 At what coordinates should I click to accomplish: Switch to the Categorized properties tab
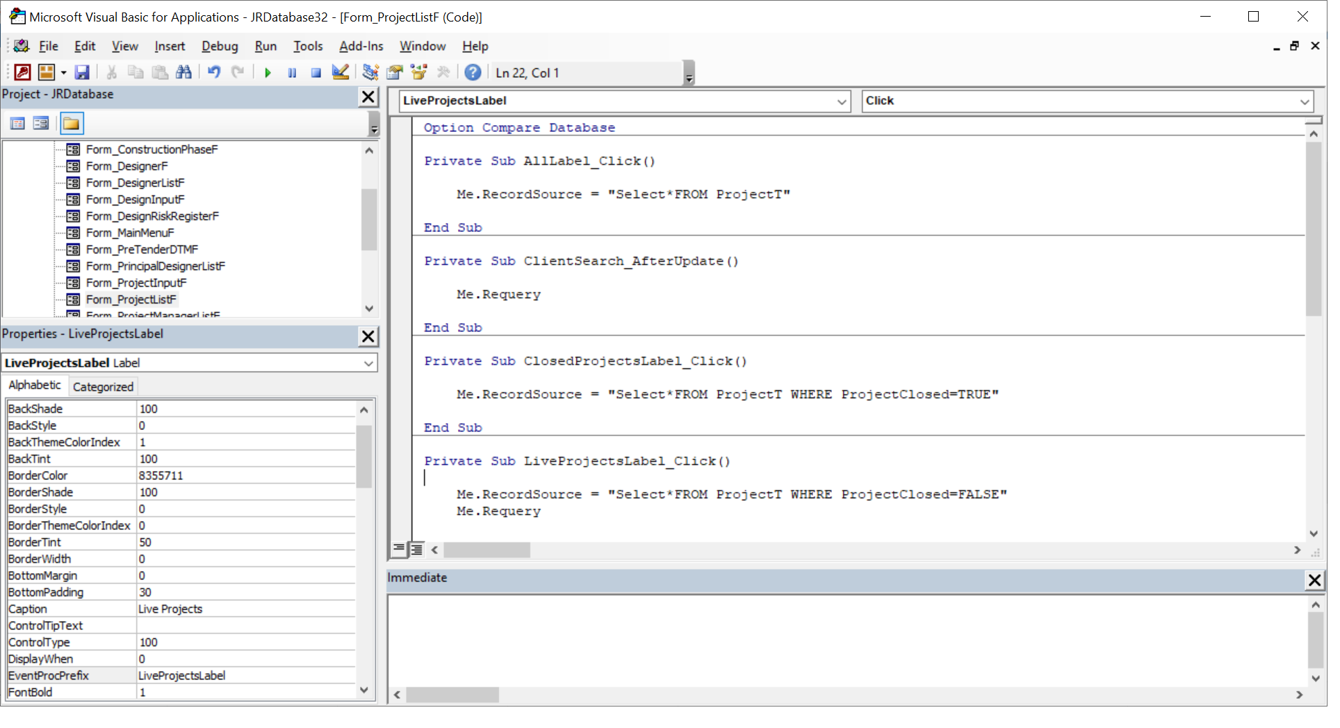(x=103, y=387)
